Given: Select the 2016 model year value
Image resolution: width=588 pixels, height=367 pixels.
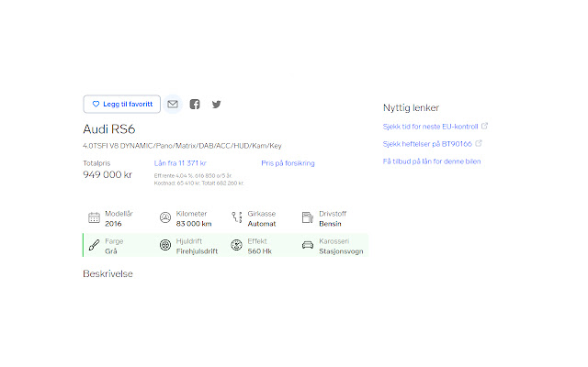Looking at the screenshot, I should 113,224.
